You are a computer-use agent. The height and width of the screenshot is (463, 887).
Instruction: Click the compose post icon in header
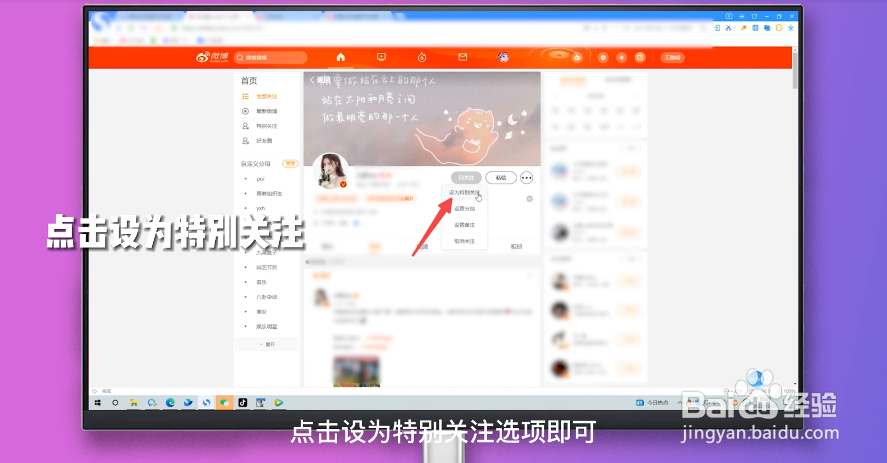[x=640, y=57]
